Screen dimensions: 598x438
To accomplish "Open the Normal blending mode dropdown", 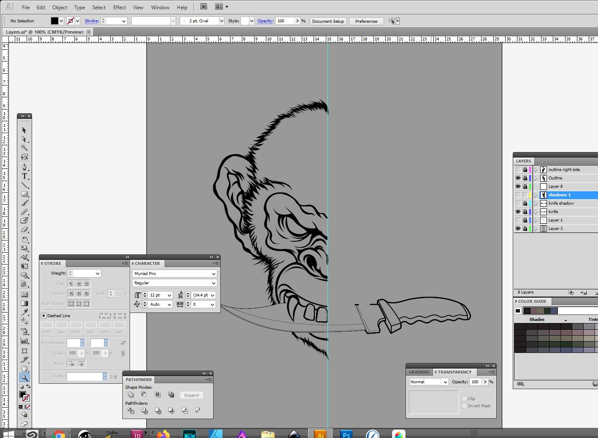I will coord(444,382).
